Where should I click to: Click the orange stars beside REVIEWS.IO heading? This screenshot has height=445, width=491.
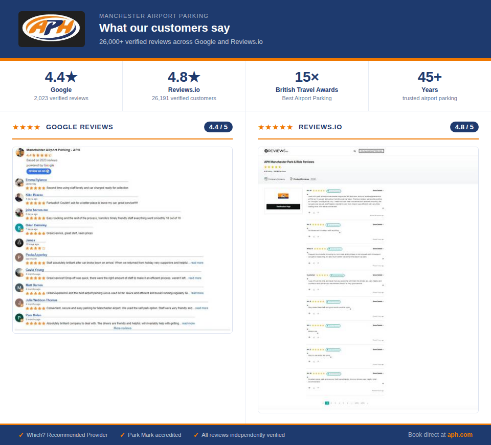[275, 127]
